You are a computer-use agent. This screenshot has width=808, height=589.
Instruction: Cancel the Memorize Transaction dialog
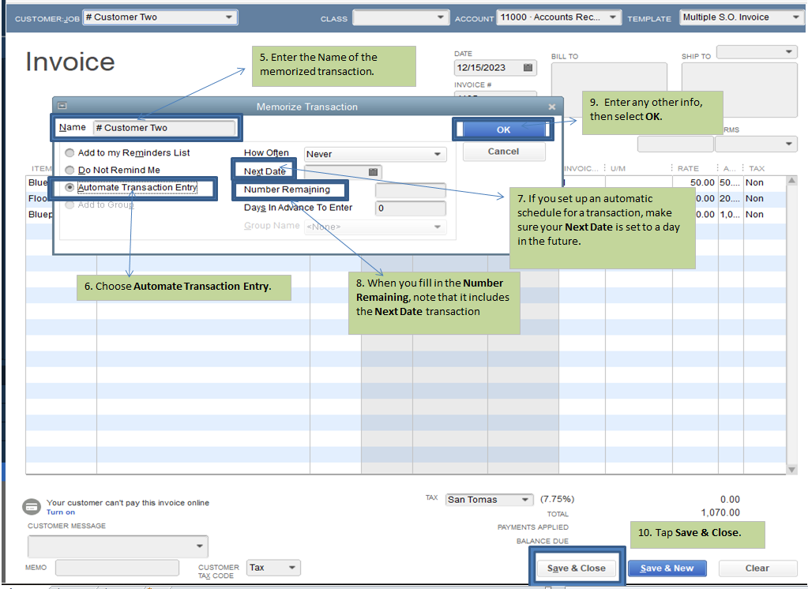(503, 151)
